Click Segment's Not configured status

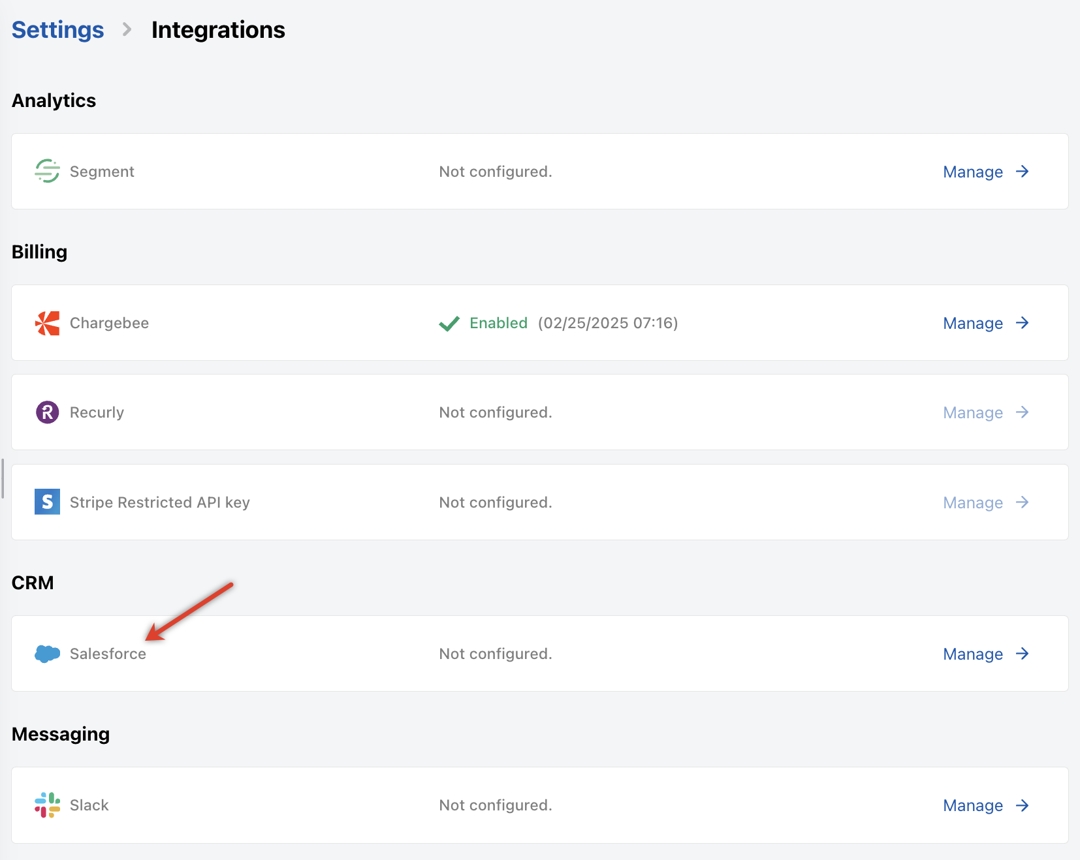(496, 172)
